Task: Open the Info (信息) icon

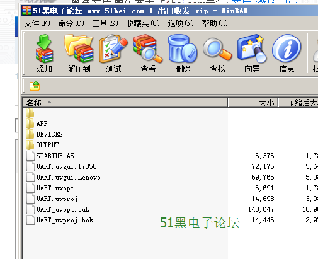Action: 287,49
